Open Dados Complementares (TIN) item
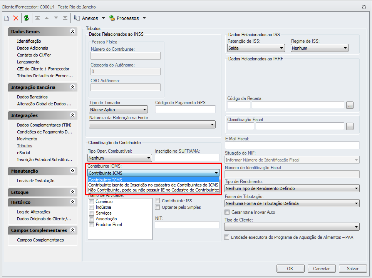This screenshot has width=372, height=278. (x=44, y=125)
